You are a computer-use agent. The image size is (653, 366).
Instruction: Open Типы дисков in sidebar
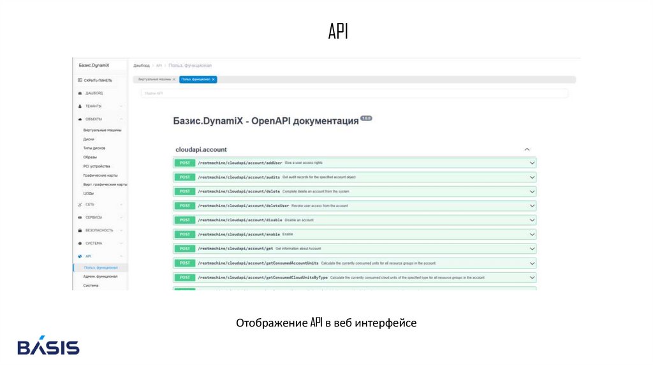[94, 148]
